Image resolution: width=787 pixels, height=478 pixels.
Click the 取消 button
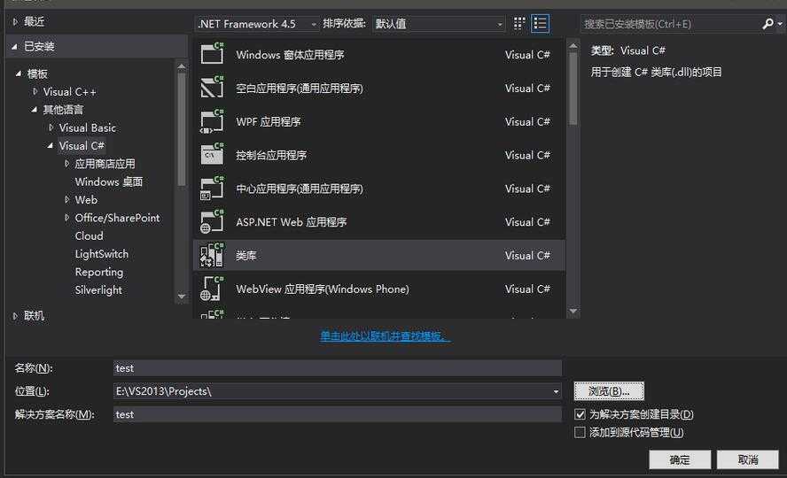tap(748, 459)
